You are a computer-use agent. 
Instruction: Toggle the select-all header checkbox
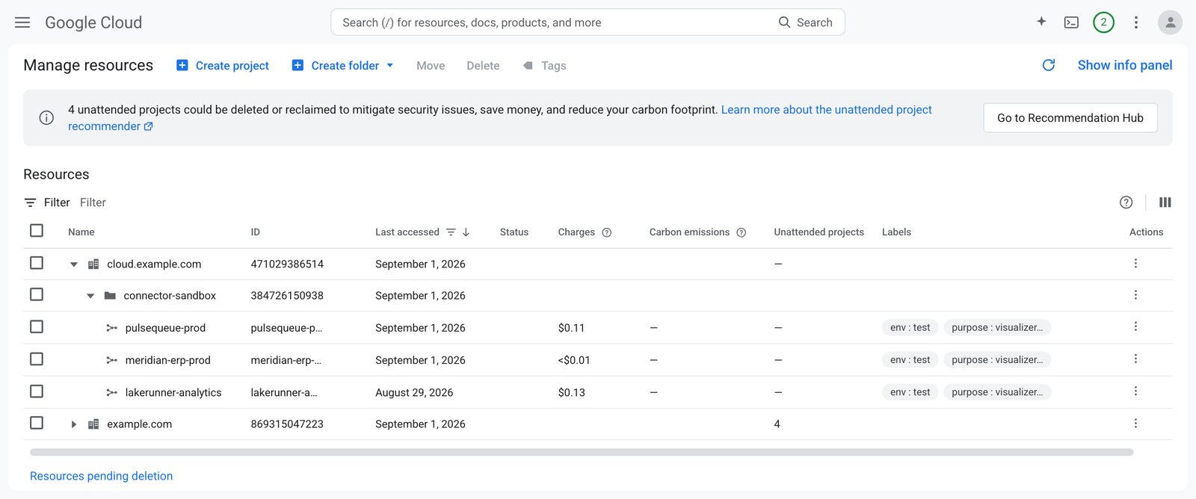coord(37,231)
